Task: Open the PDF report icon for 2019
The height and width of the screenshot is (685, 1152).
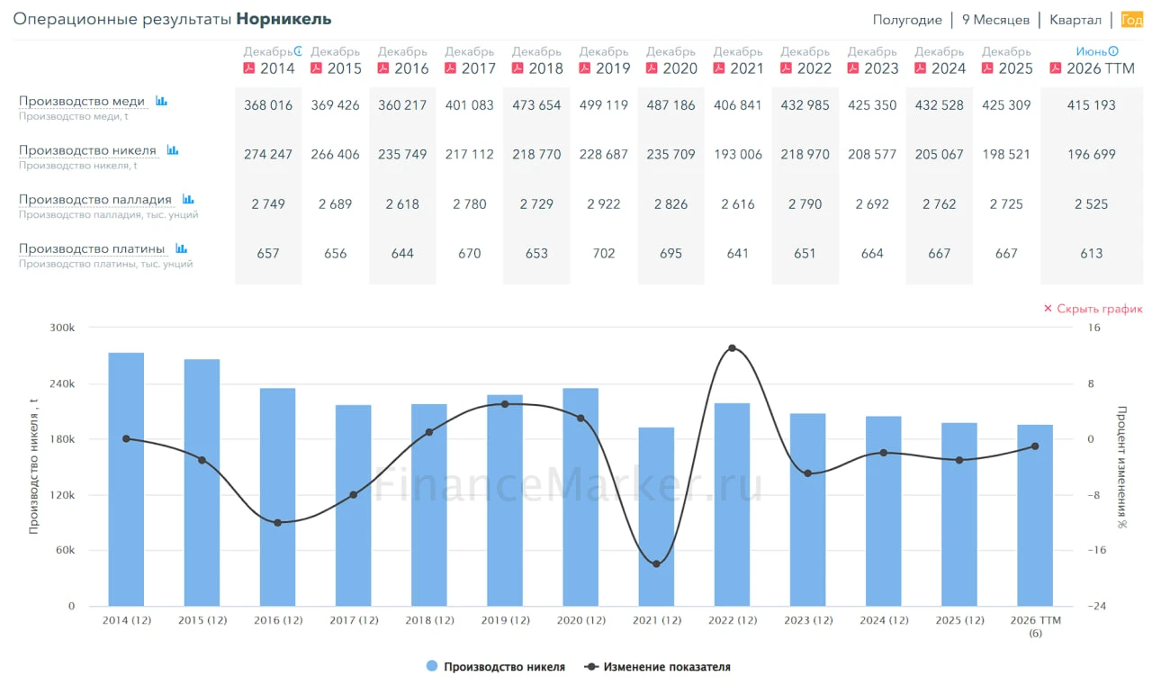Action: (x=585, y=68)
